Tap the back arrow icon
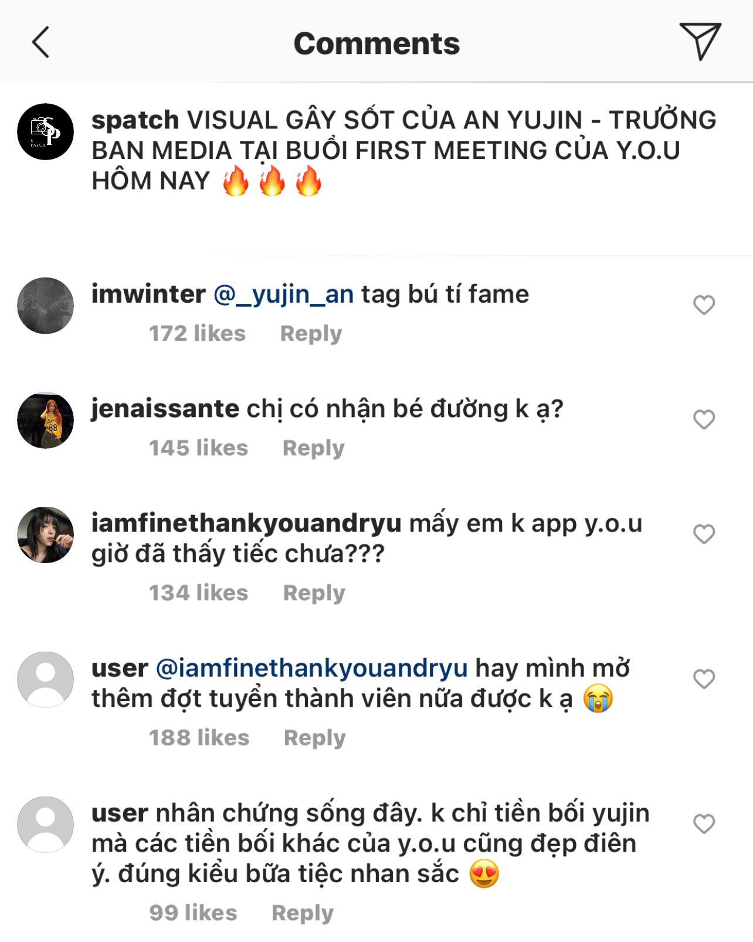The image size is (753, 942). (x=40, y=42)
